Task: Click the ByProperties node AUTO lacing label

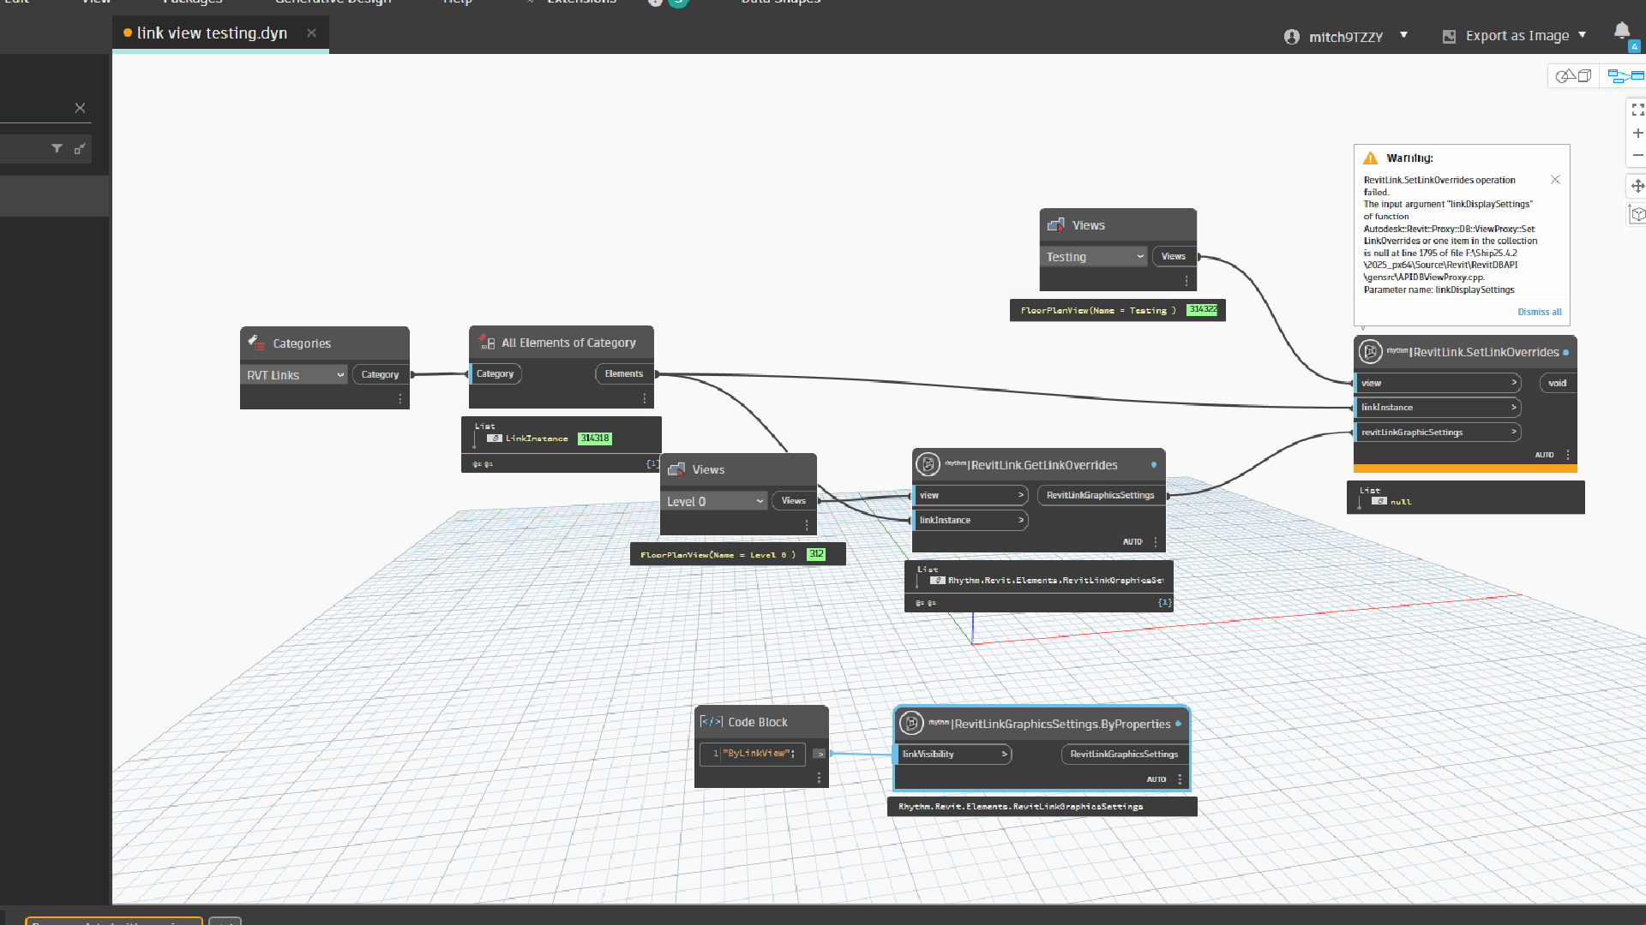Action: (1156, 779)
